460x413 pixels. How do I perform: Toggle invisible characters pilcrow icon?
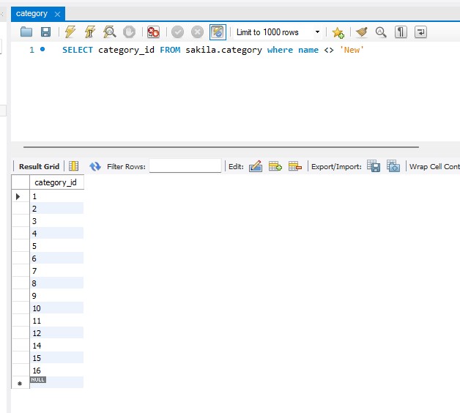coord(401,31)
